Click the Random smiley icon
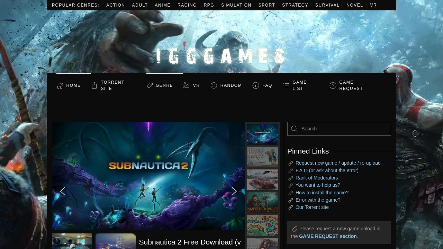The width and height of the screenshot is (443, 249). coord(214,85)
